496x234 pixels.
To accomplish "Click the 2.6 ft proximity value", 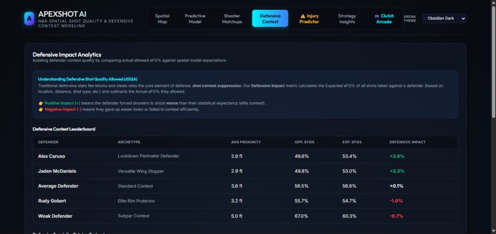I will (236, 156).
